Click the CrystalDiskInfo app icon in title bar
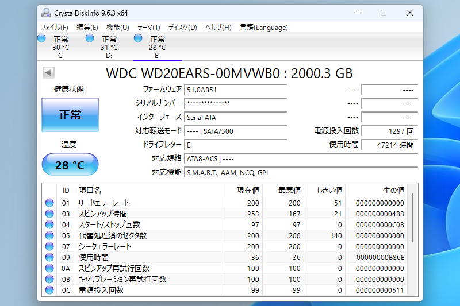The height and width of the screenshot is (306, 460). pyautogui.click(x=46, y=13)
